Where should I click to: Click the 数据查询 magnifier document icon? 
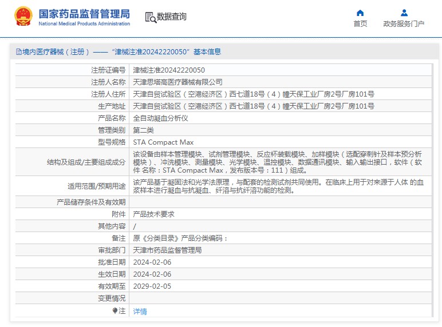pos(150,17)
